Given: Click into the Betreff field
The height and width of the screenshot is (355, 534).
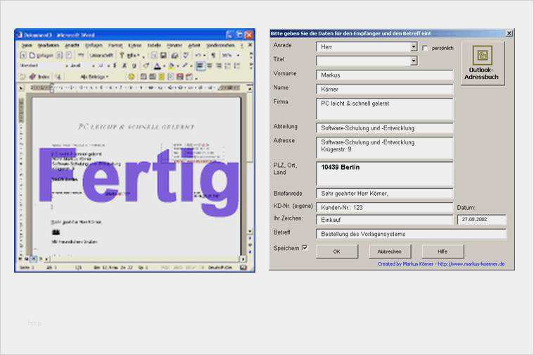Looking at the screenshot, I should [x=412, y=234].
